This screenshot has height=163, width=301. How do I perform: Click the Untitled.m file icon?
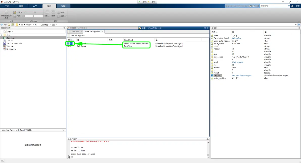[5, 49]
